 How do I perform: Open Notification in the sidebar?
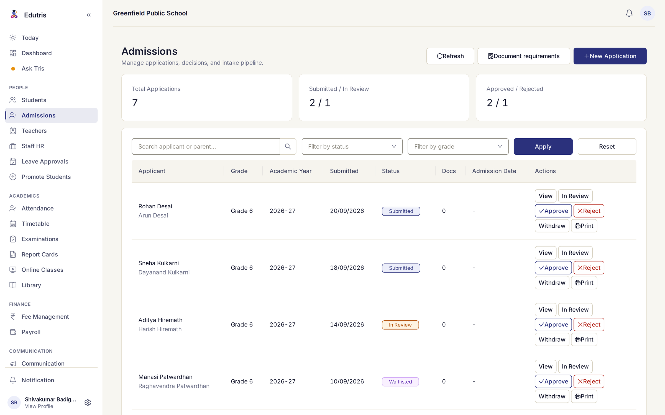pos(51,380)
